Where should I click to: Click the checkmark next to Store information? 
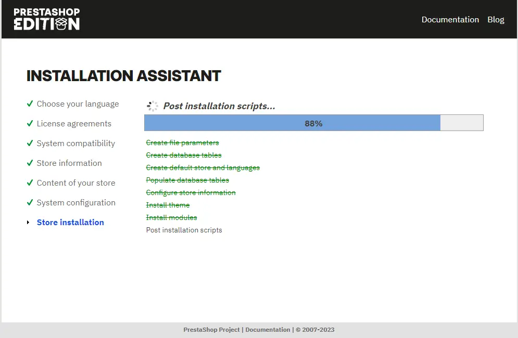(x=30, y=163)
